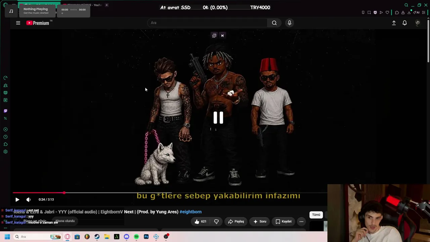Open the Kaydet save-to-playlist menu

point(284,221)
